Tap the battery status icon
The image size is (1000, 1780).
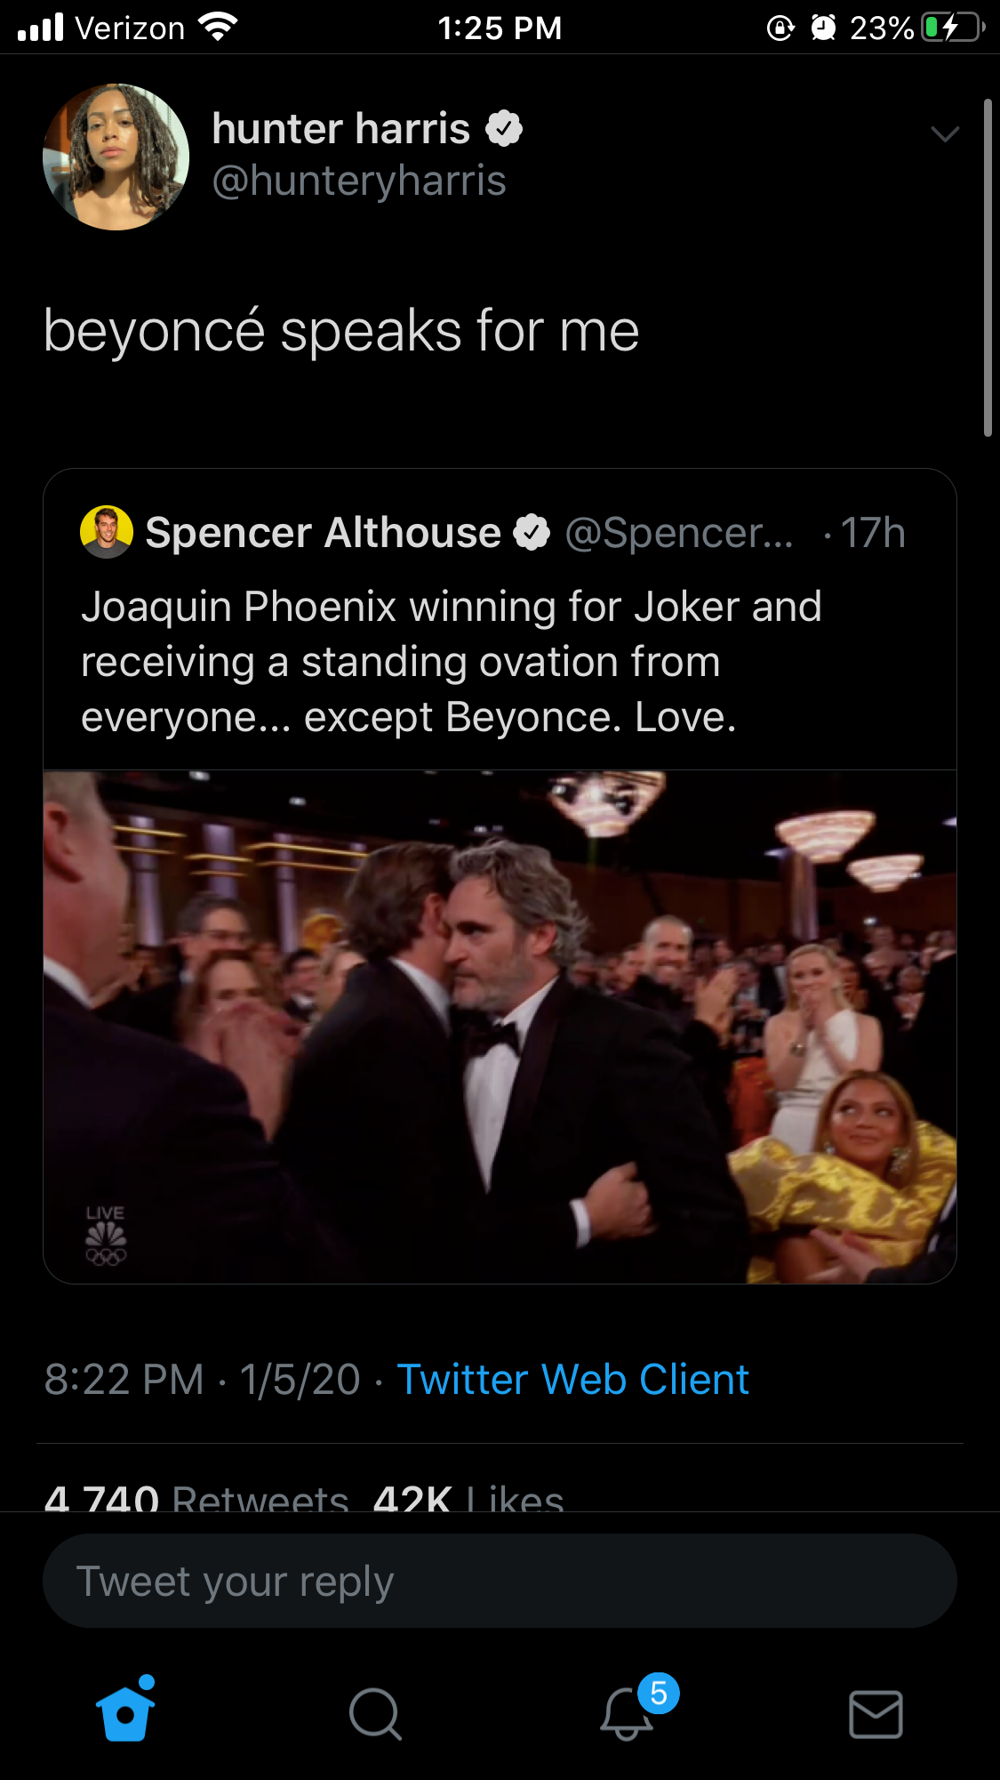[x=952, y=28]
